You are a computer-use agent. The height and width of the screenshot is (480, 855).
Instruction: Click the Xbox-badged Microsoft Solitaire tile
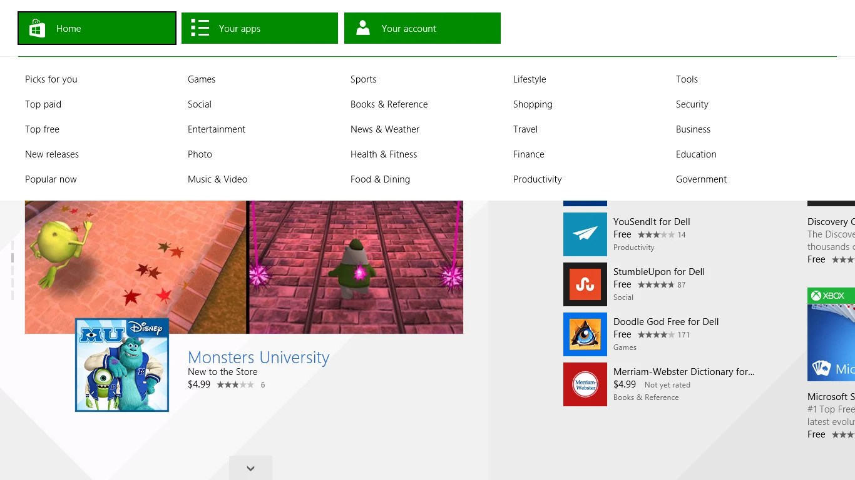point(831,334)
